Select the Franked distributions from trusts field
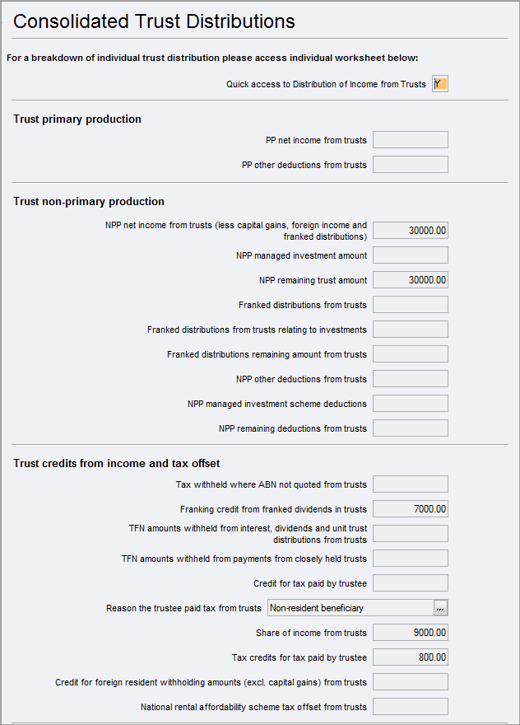Image resolution: width=520 pixels, height=725 pixels. [x=410, y=304]
